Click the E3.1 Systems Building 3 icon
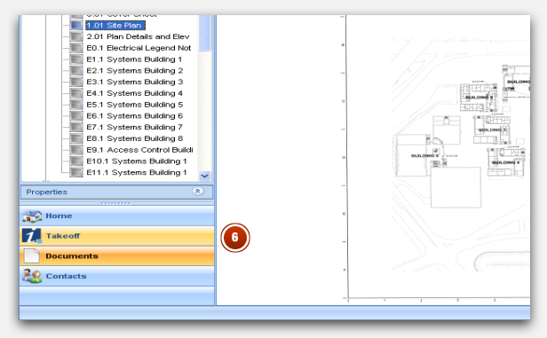The image size is (547, 338). 76,82
